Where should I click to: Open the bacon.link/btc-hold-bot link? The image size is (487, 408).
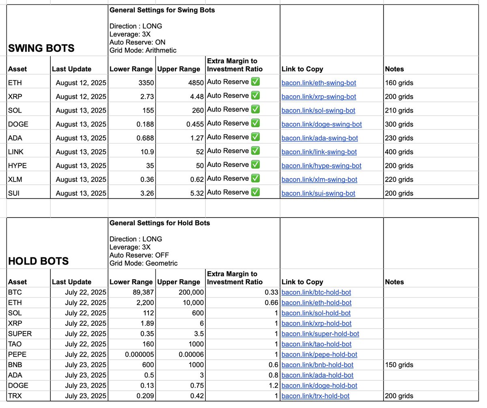click(316, 292)
